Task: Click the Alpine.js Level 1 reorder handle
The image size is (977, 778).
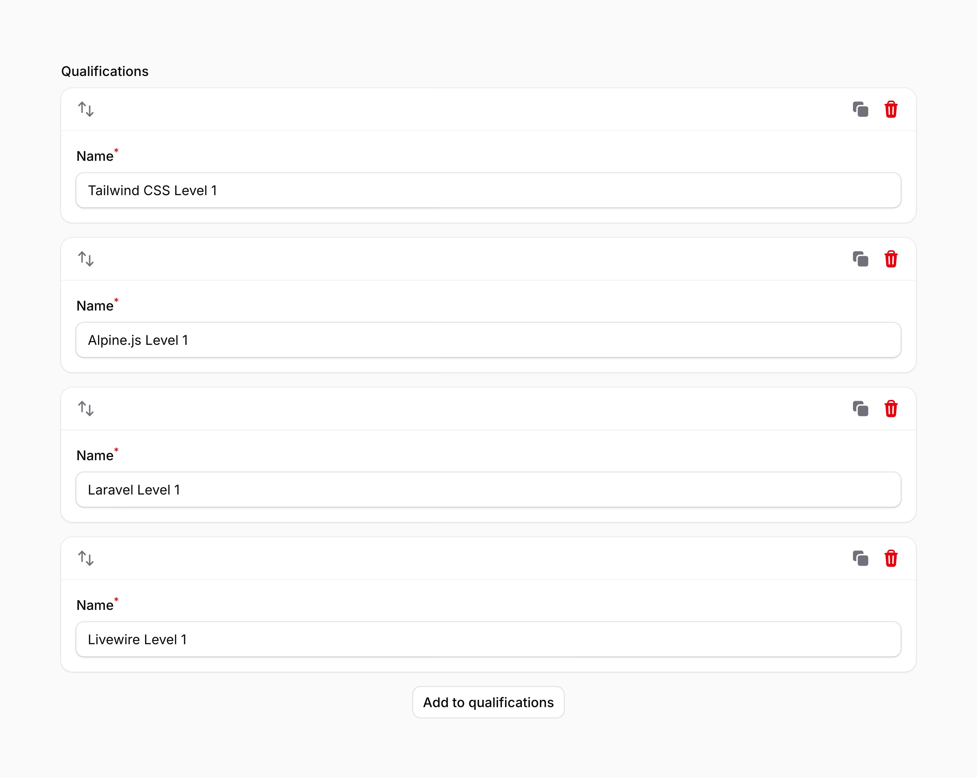Action: pos(86,259)
